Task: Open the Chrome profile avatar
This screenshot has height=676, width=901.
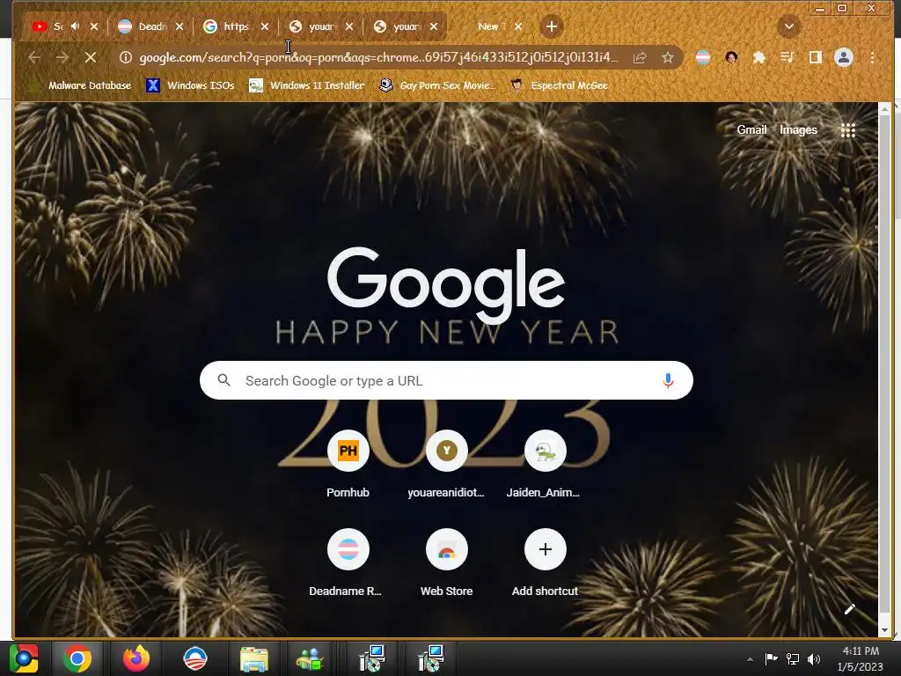Action: coord(844,57)
